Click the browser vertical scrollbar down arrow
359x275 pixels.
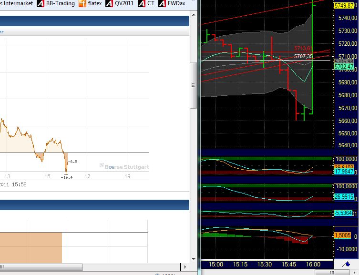pyautogui.click(x=194, y=259)
